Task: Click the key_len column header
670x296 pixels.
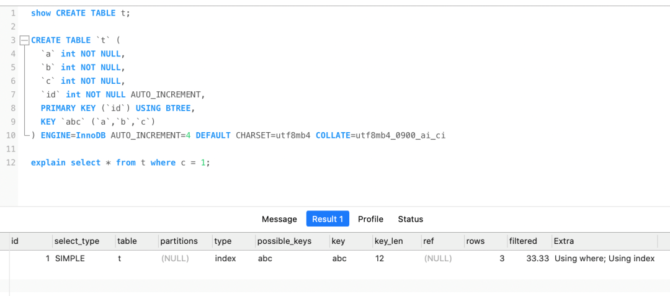Action: [x=388, y=241]
